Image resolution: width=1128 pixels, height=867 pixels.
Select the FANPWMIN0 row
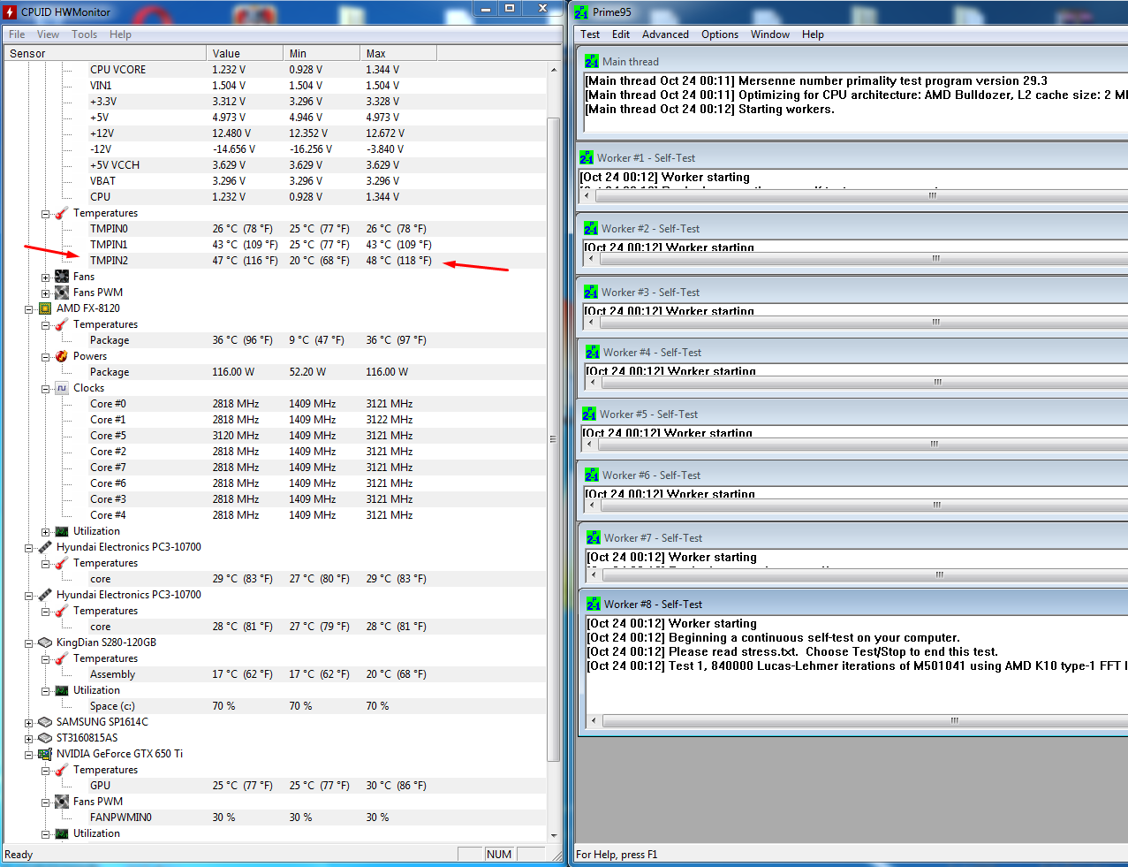pyautogui.click(x=275, y=818)
